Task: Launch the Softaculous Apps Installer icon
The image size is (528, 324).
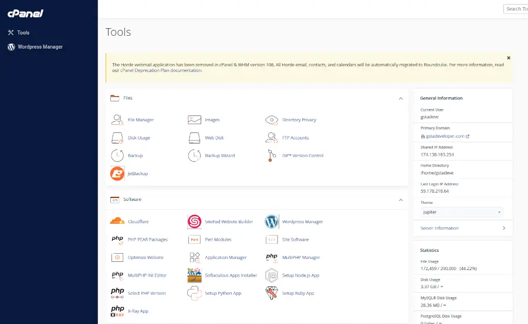Action: coord(194,275)
